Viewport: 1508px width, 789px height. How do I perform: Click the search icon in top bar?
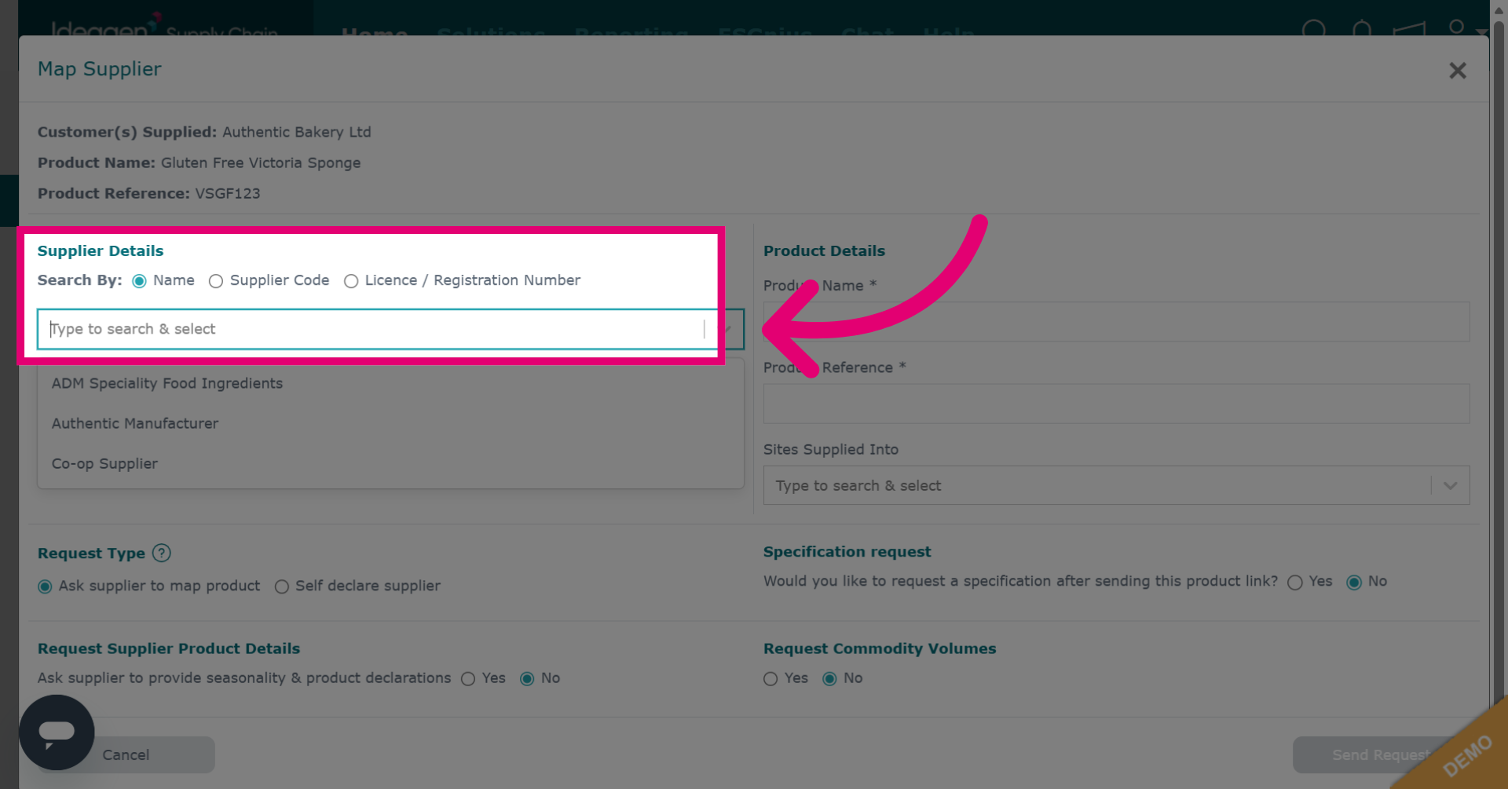click(x=1314, y=31)
